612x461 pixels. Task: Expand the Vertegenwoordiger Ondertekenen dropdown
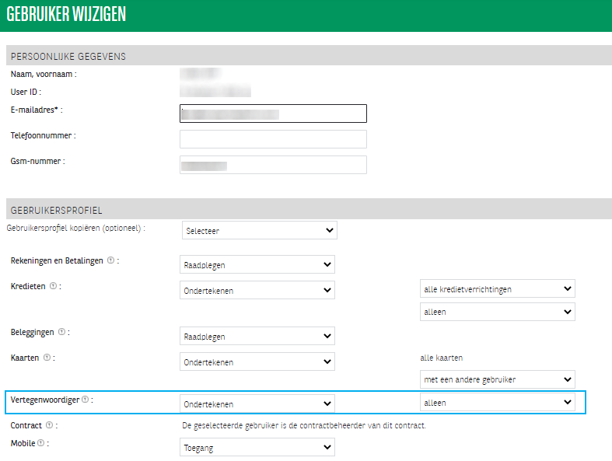257,403
